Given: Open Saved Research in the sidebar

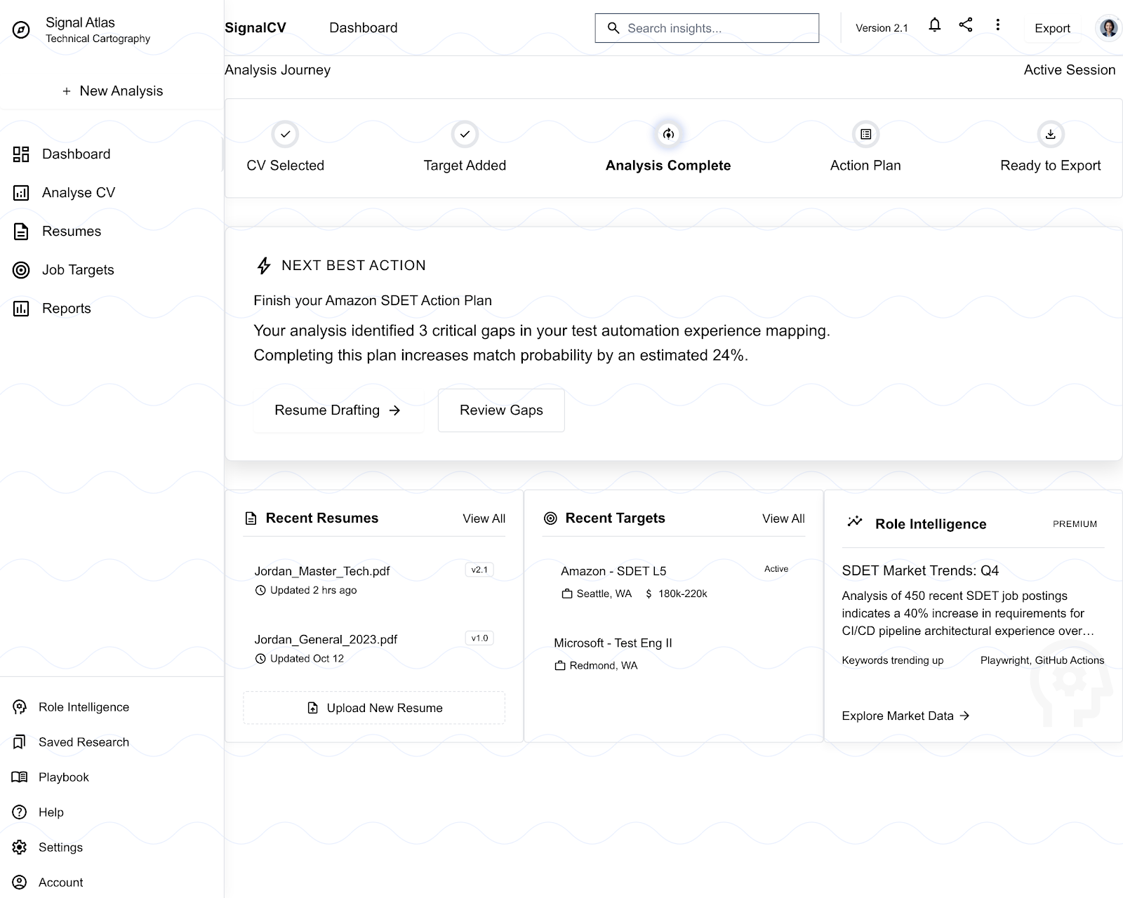Looking at the screenshot, I should [112, 742].
